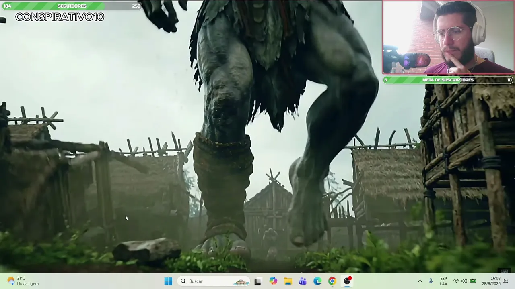The height and width of the screenshot is (289, 515).
Task: Click the Meta de Suscriptores progress bar
Action: (448, 80)
